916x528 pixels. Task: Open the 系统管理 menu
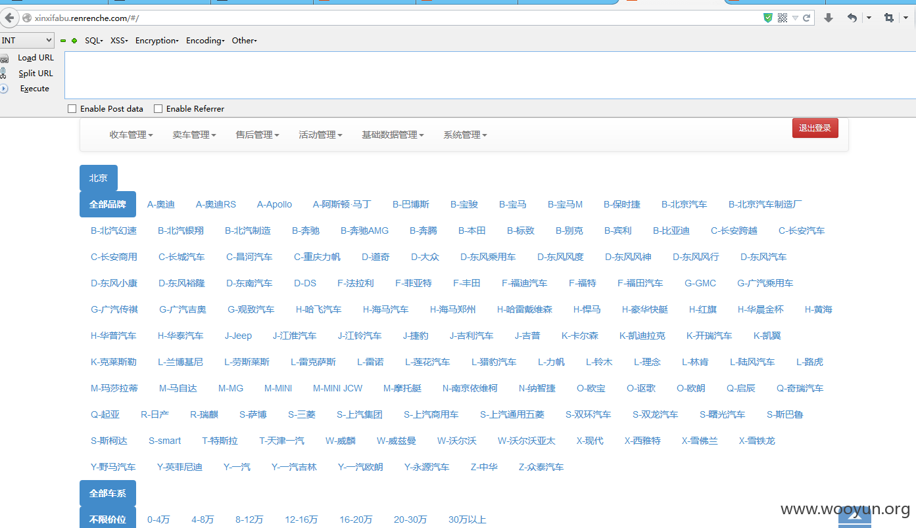tap(466, 135)
